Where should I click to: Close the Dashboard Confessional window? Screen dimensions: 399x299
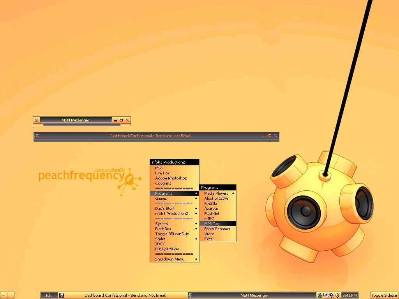coord(275,136)
